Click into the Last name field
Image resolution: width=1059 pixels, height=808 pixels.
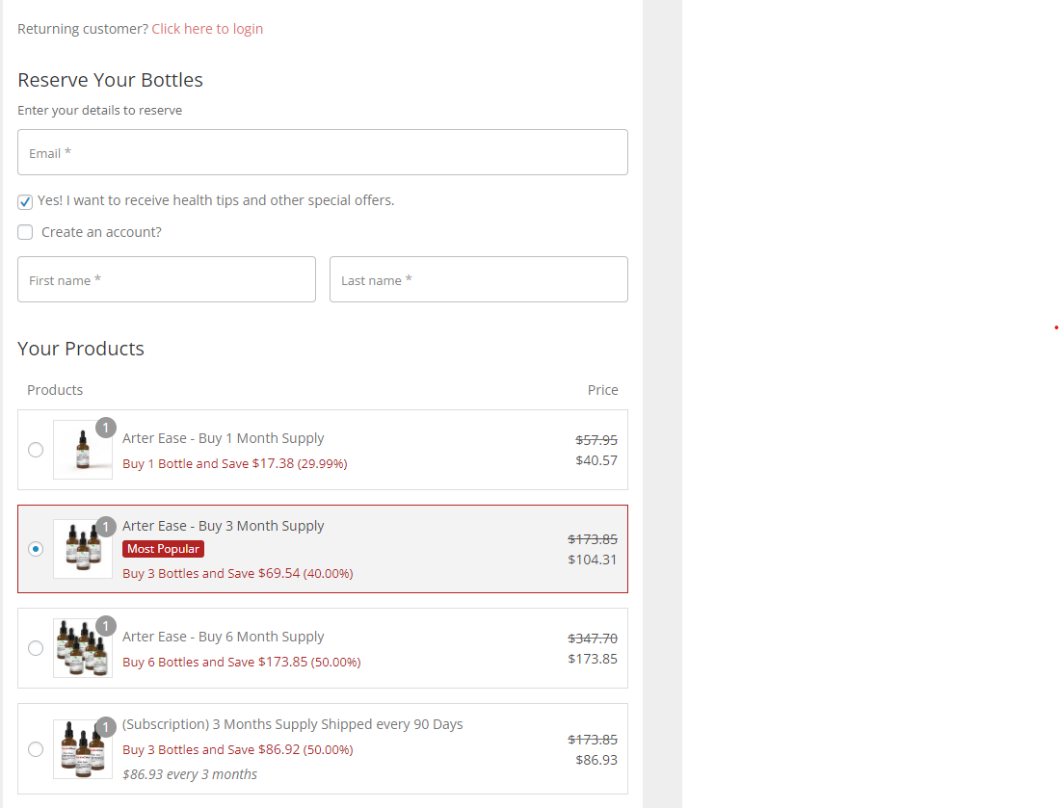[478, 279]
